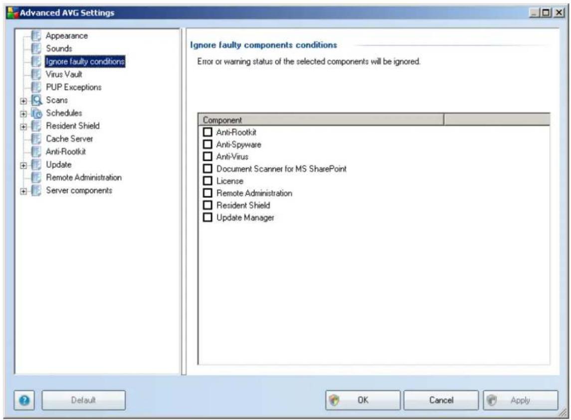Click the Update Manager list label
The height and width of the screenshot is (420, 571).
[245, 218]
